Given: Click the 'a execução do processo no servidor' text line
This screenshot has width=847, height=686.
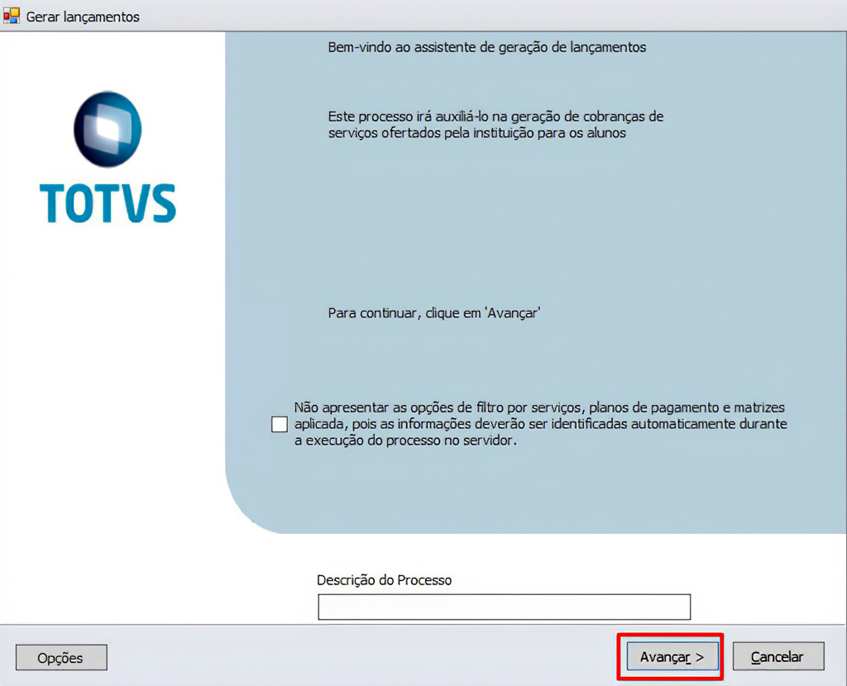Looking at the screenshot, I should pos(405,441).
